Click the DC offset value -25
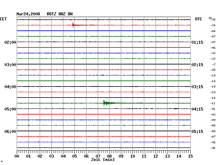Image resolution: width=217 pixels, height=165 pixels. point(213,70)
